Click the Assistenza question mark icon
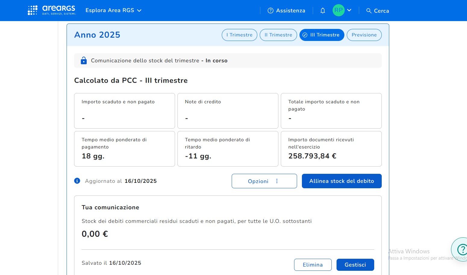 271,11
